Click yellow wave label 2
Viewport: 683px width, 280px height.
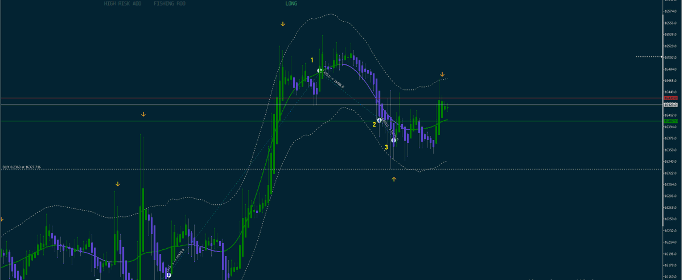(x=374, y=123)
